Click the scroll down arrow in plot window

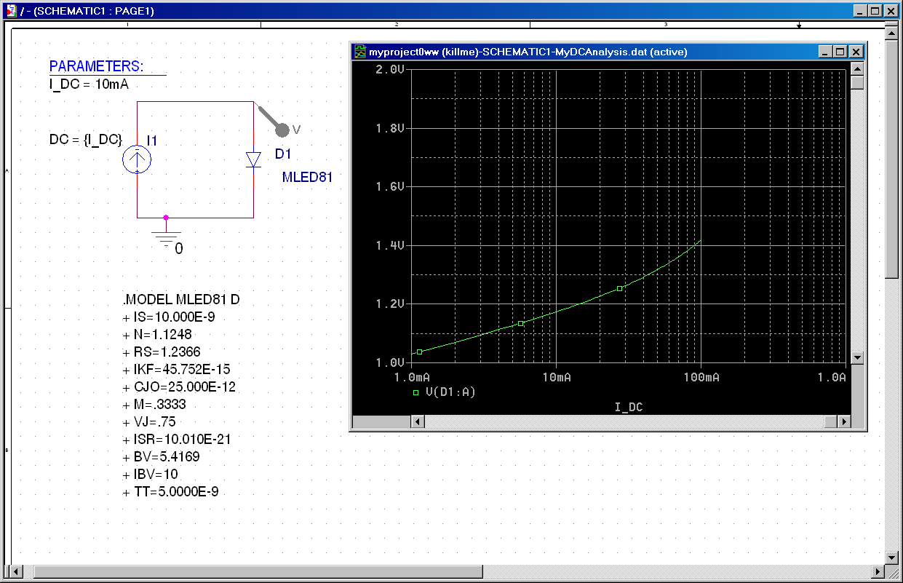pyautogui.click(x=857, y=358)
